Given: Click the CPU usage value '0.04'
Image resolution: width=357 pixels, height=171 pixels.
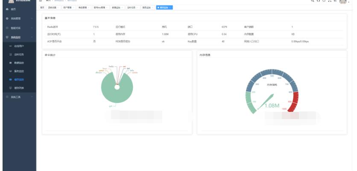Looking at the screenshot, I should tap(224, 34).
